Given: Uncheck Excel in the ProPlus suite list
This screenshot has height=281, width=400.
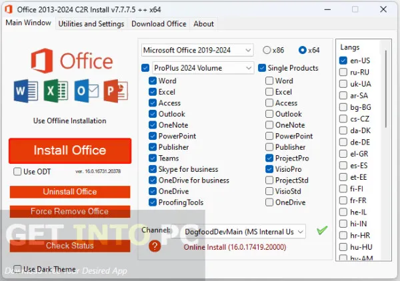Looking at the screenshot, I should point(153,92).
